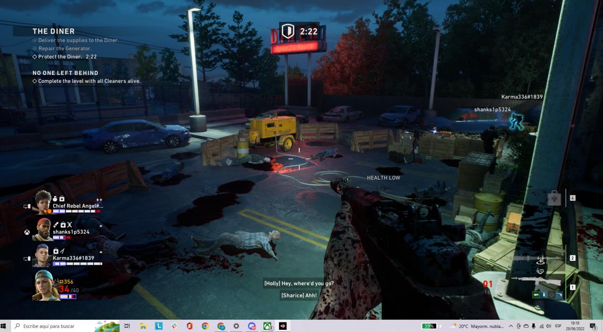Open Windows Settings gear in taskbar
Screen dimensions: 603x332
(x=236, y=326)
